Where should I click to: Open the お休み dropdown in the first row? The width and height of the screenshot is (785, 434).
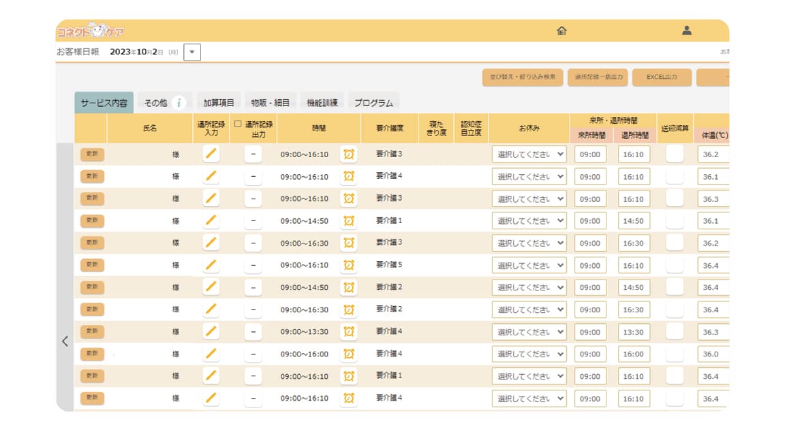[529, 154]
